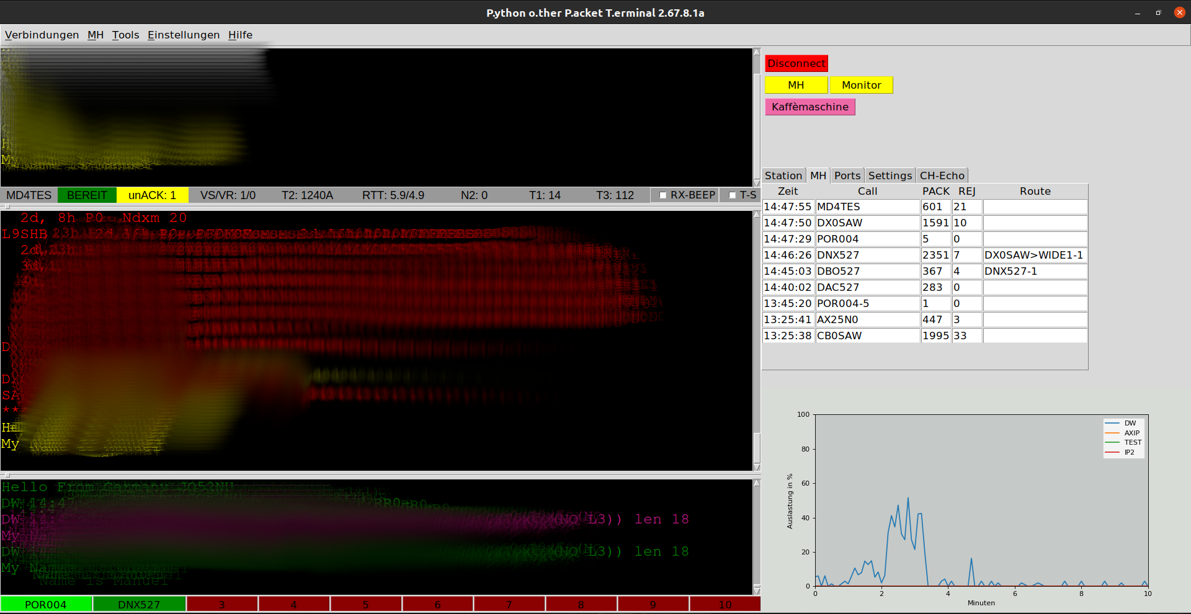Switch to the MH tab in side panel
This screenshot has height=614, width=1191.
pyautogui.click(x=818, y=176)
